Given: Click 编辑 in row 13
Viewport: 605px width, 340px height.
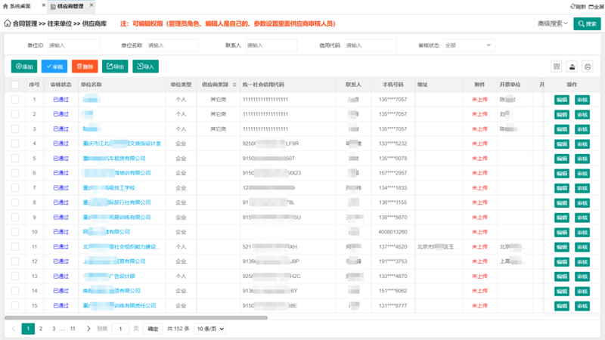Looking at the screenshot, I should 562,277.
